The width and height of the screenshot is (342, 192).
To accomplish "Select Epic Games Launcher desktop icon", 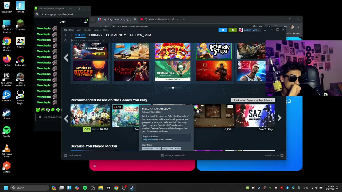I will tap(7, 80).
